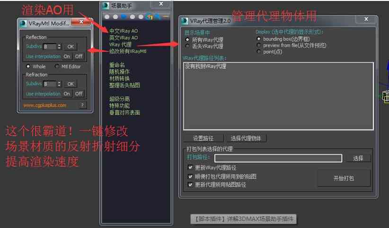Open 超级分离 entry in 场景助手

point(119,99)
